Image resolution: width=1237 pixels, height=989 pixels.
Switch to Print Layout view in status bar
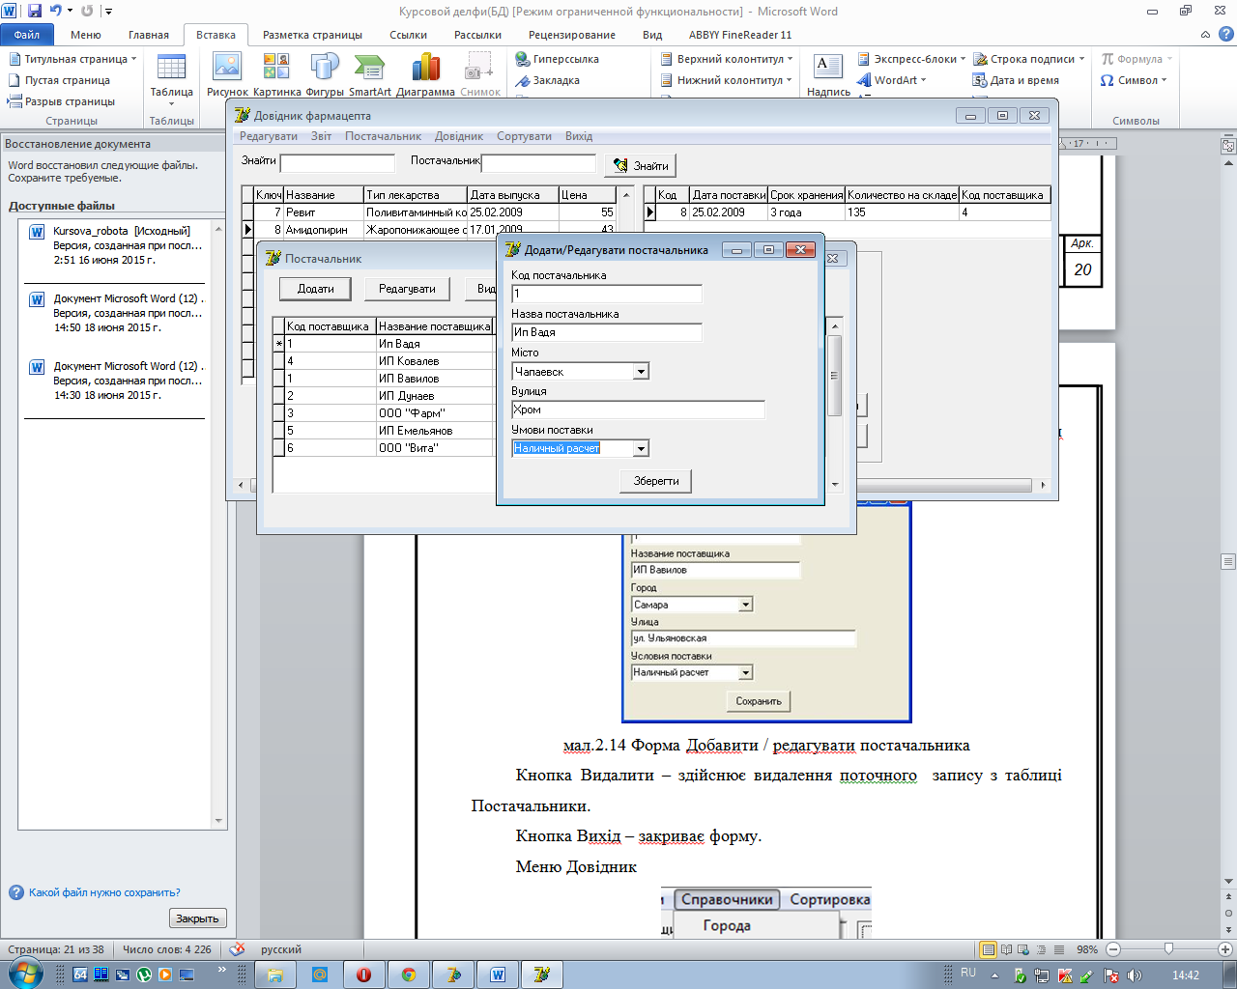[988, 949]
